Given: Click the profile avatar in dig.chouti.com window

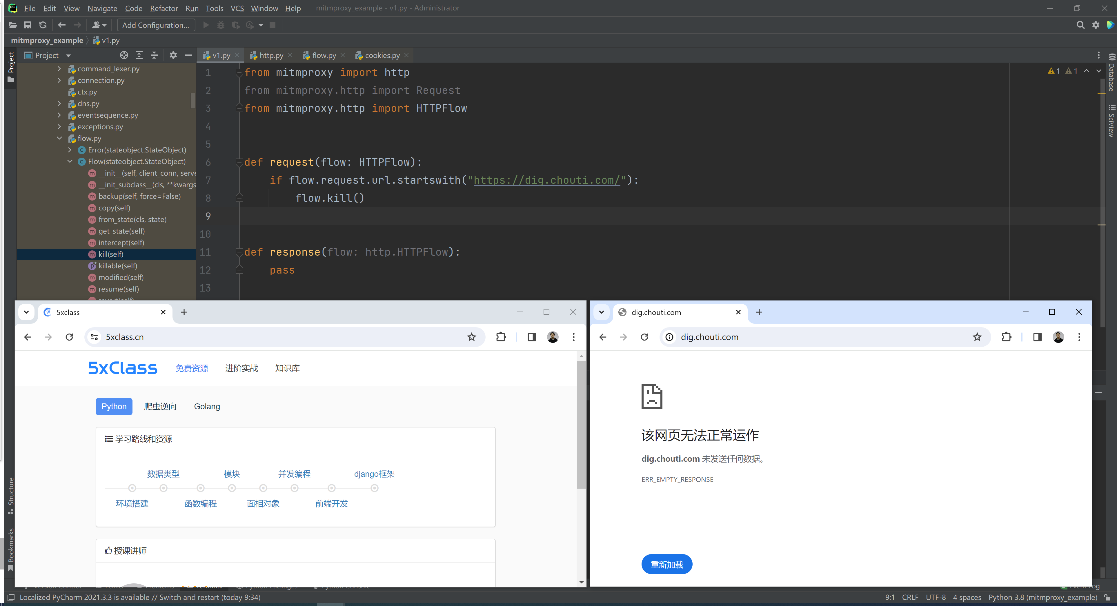Looking at the screenshot, I should click(x=1058, y=337).
